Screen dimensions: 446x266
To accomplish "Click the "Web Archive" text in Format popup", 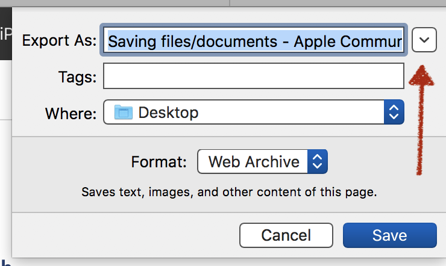I will (254, 162).
